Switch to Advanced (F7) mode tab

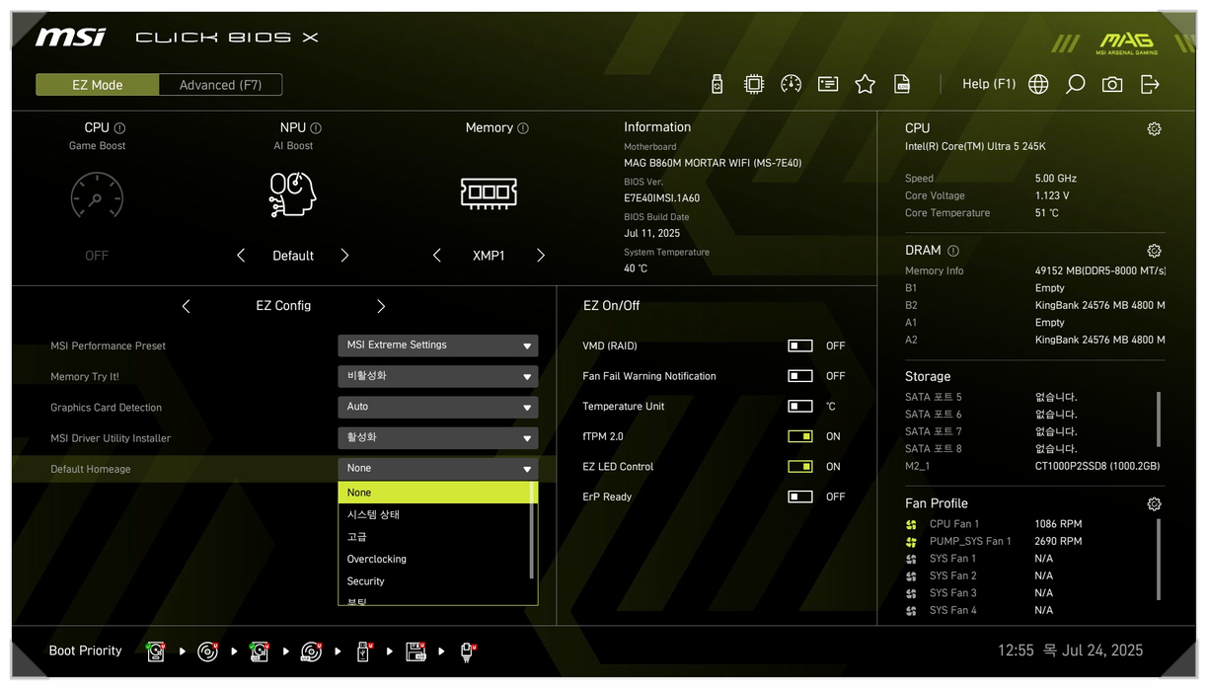(x=220, y=85)
